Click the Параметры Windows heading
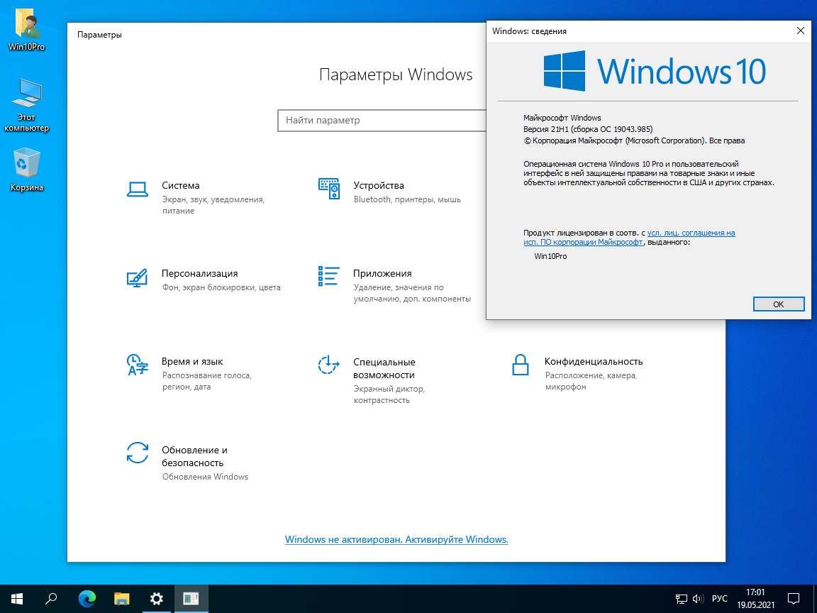This screenshot has width=817, height=613. click(396, 74)
